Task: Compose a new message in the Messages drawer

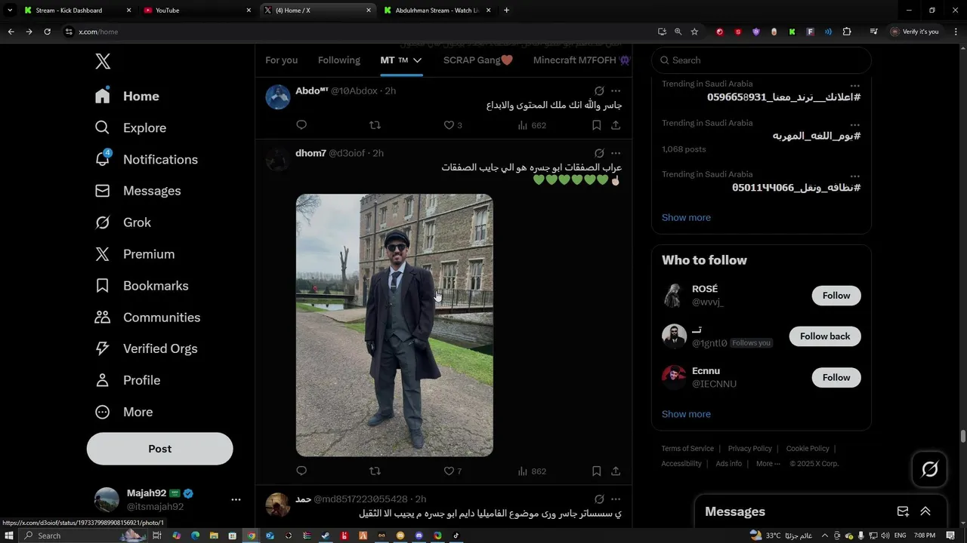Action: [x=903, y=511]
